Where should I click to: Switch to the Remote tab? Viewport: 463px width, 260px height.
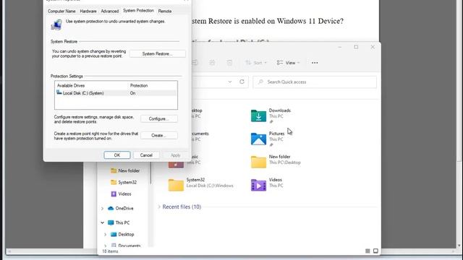(x=165, y=11)
